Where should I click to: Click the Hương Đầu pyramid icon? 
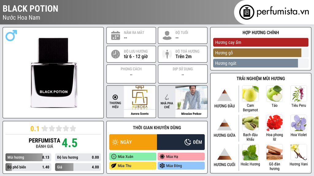[224, 95]
